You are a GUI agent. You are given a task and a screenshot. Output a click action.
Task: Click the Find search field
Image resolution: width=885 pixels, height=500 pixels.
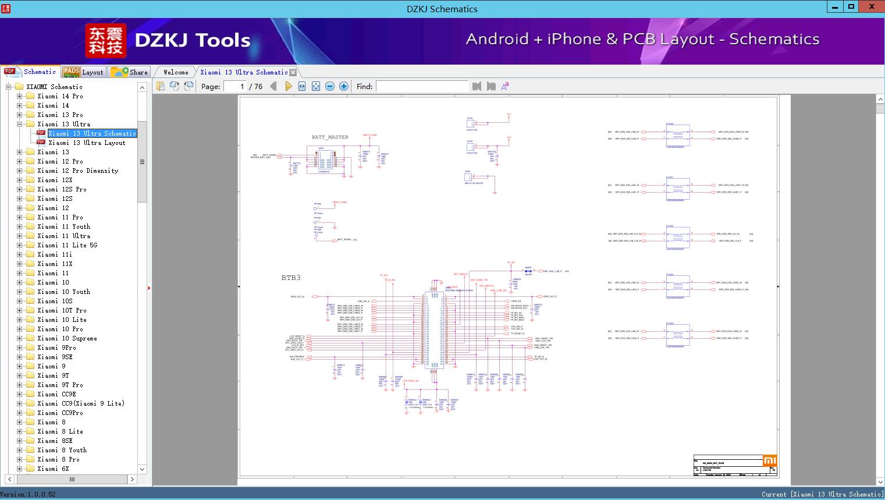[x=422, y=86]
